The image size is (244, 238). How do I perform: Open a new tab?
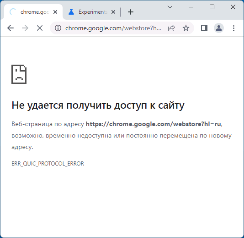131,12
